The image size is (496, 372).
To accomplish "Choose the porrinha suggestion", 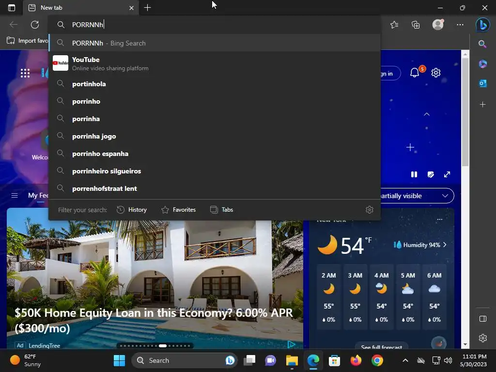I will pos(215,119).
